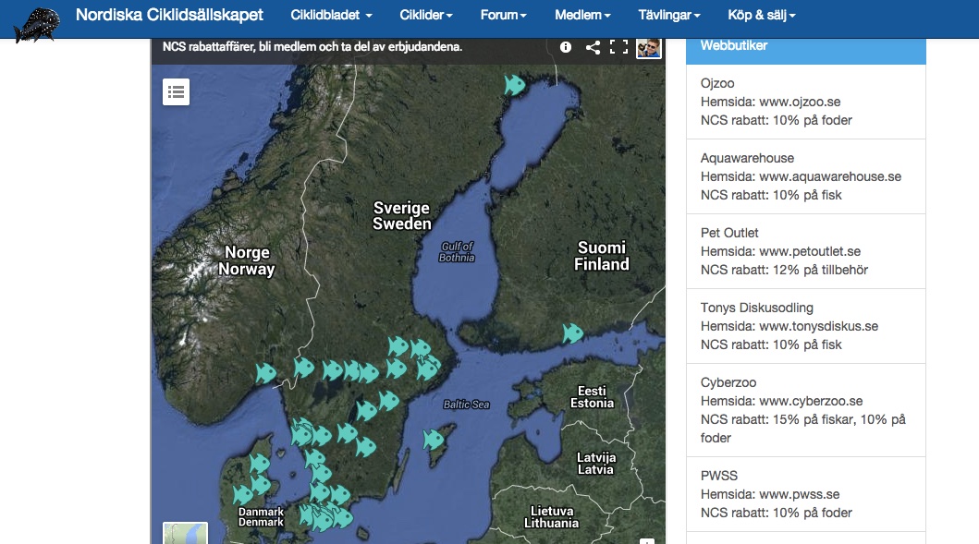Visit www.aquawarehouse.se homepage text
Viewport: 979px width, 544px height.
830,176
